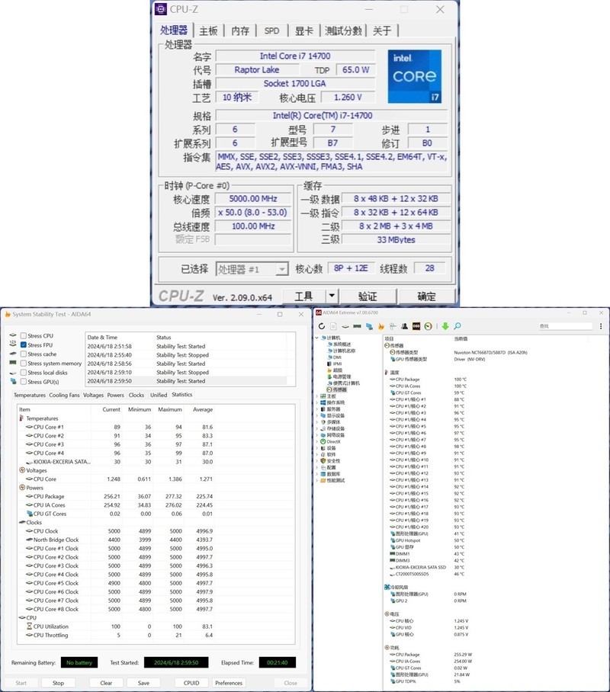The image size is (610, 692).
Task: Click the 查找 search field in AIDA64
Action: pos(564,326)
